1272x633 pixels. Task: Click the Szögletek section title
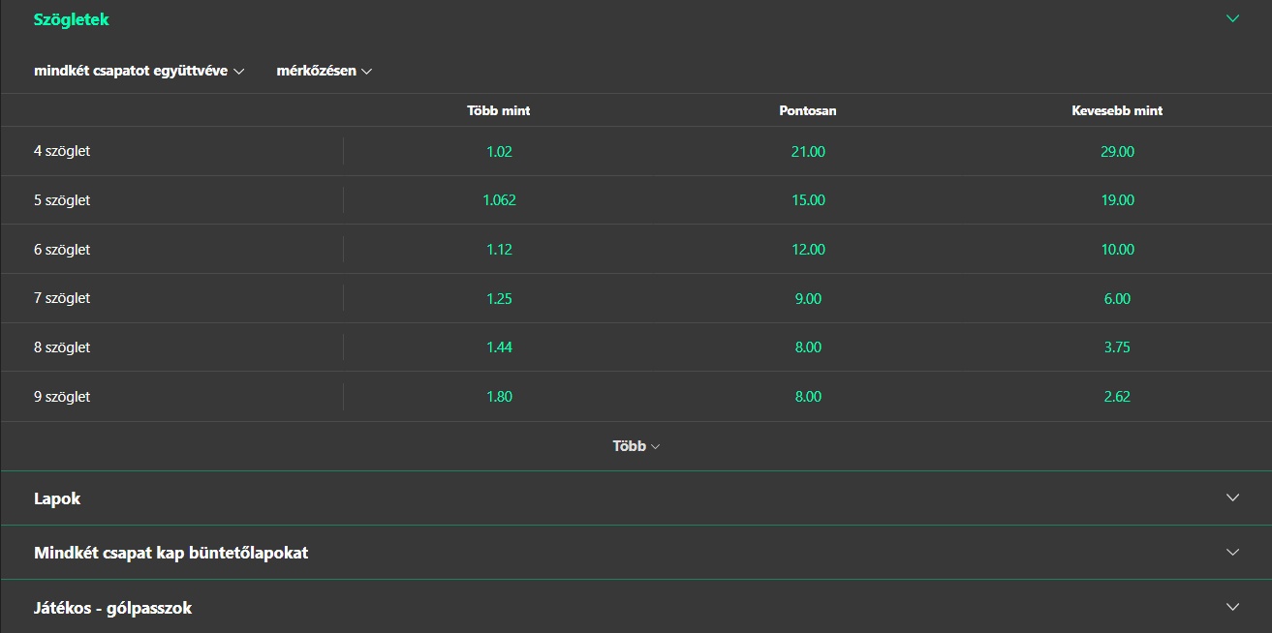tap(72, 19)
